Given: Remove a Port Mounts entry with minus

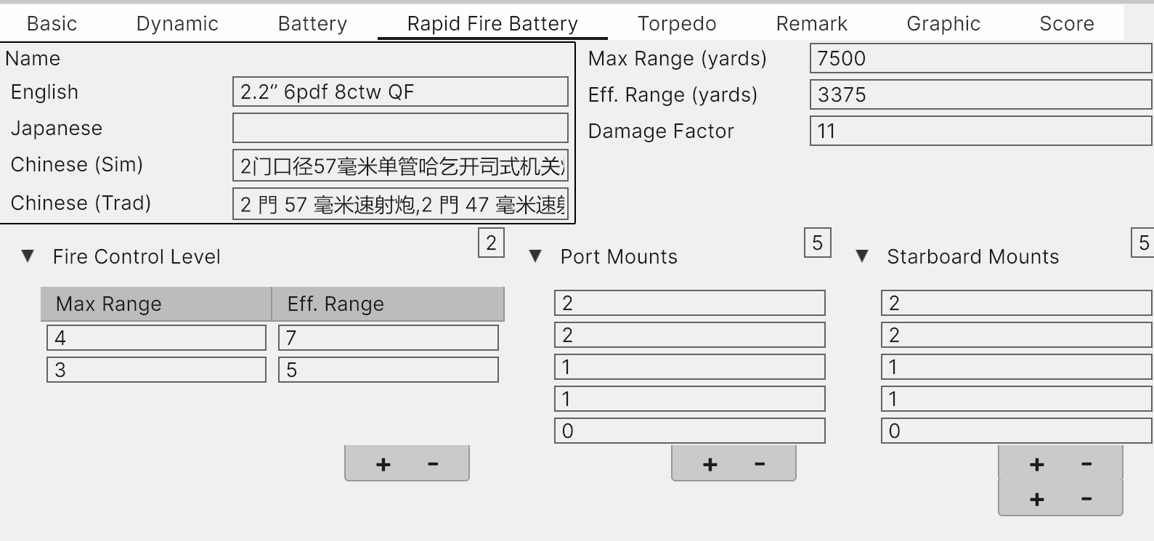Looking at the screenshot, I should (760, 465).
